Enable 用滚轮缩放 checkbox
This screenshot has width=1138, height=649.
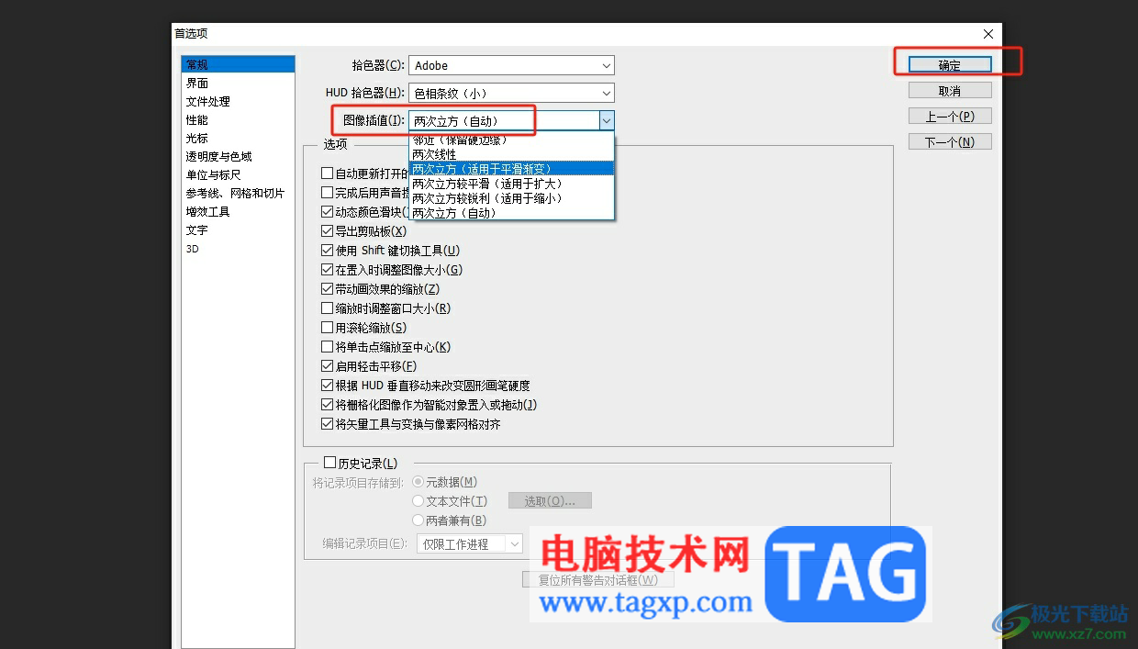click(327, 328)
